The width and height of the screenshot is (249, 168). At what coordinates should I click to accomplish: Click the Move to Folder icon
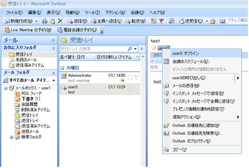(x=53, y=21)
